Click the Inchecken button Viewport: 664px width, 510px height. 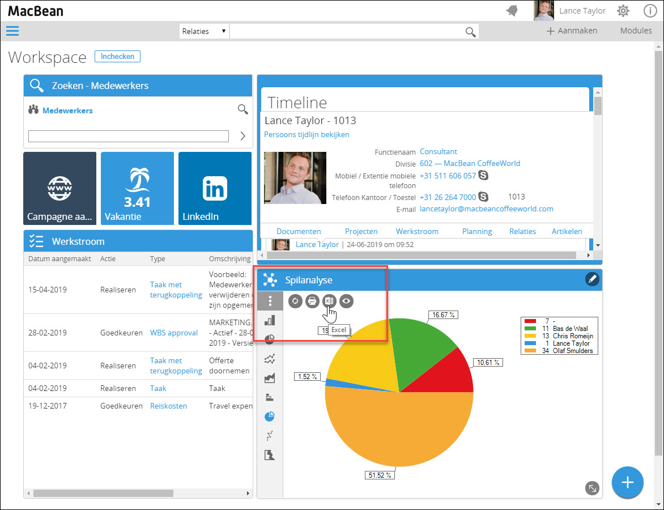tap(117, 56)
